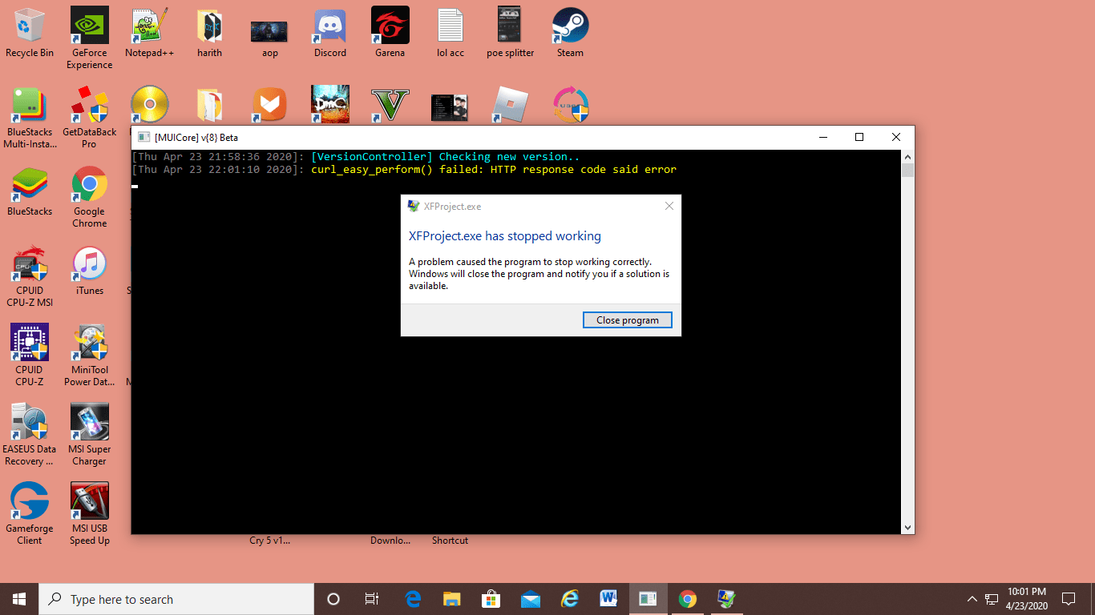Select the lol acc text file
The width and height of the screenshot is (1095, 615).
click(x=451, y=33)
